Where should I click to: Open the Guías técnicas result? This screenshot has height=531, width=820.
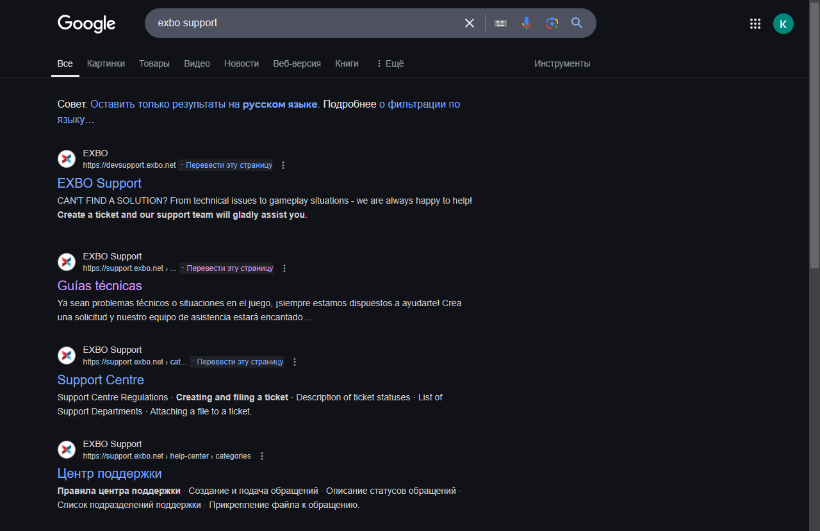pyautogui.click(x=100, y=286)
